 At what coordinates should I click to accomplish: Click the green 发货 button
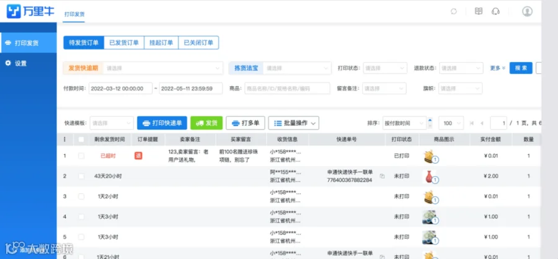[x=206, y=123]
